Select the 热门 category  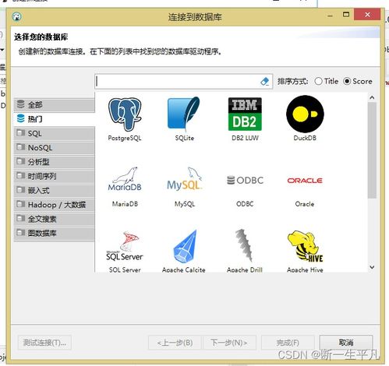tap(55, 119)
